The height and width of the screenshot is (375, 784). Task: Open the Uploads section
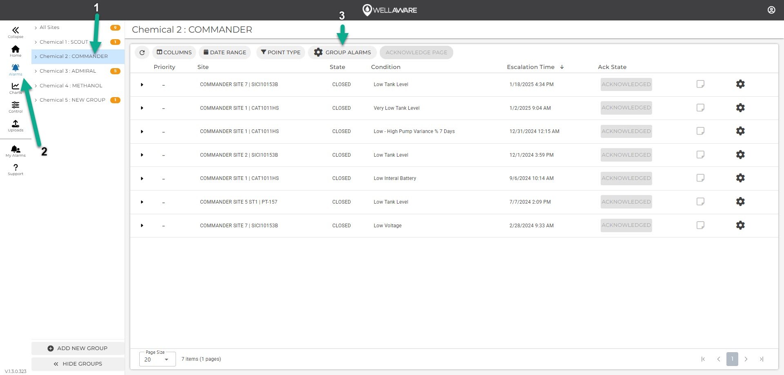point(16,126)
